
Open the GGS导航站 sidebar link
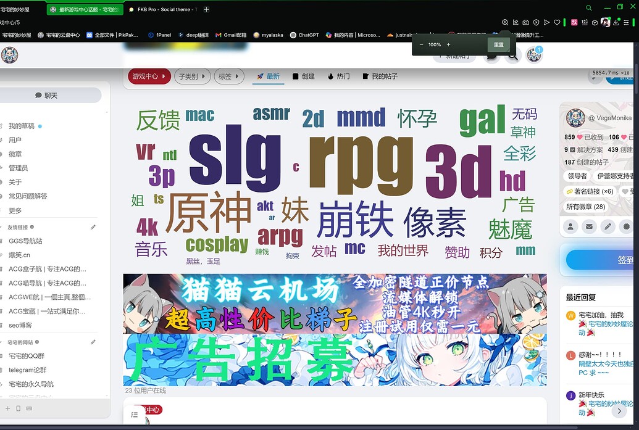pos(25,241)
